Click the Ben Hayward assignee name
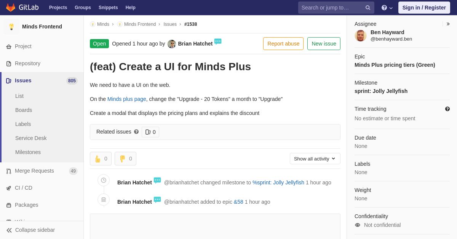The image size is (457, 239). pos(387,32)
